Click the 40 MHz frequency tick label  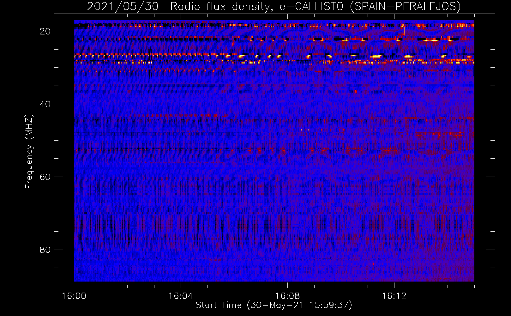[45, 104]
